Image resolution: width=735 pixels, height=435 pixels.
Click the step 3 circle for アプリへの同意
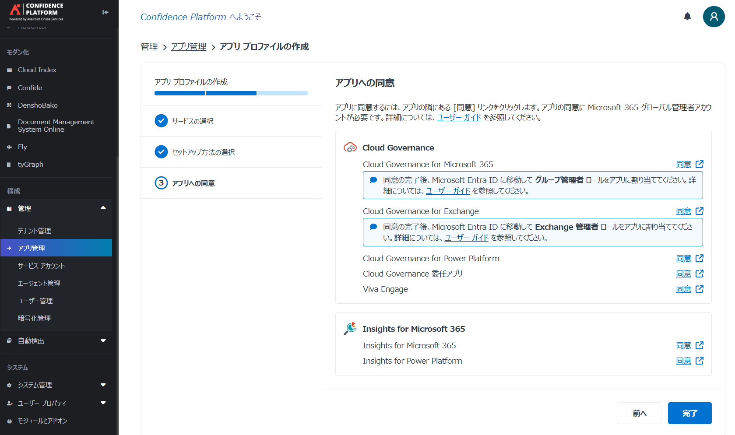tap(161, 183)
